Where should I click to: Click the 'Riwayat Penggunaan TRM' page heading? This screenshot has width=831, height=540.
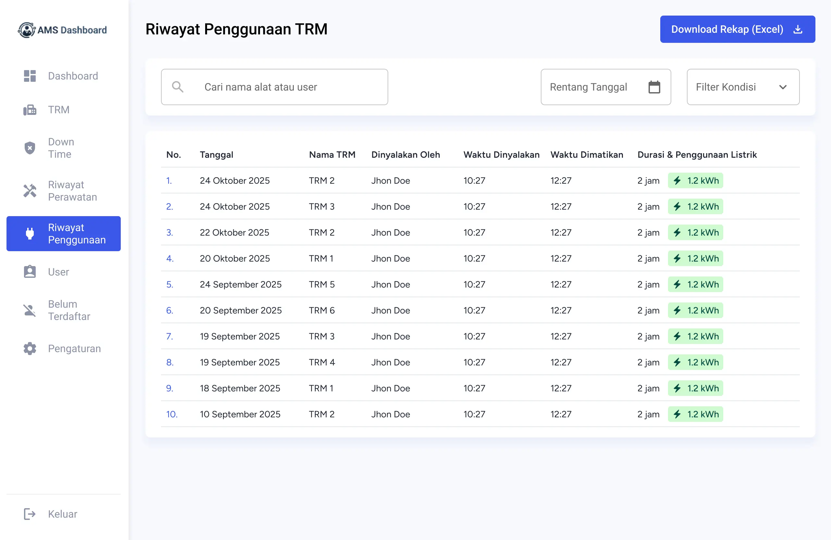click(x=236, y=29)
